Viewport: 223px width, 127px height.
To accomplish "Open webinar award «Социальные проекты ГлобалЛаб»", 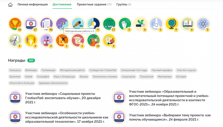I will [63, 98].
